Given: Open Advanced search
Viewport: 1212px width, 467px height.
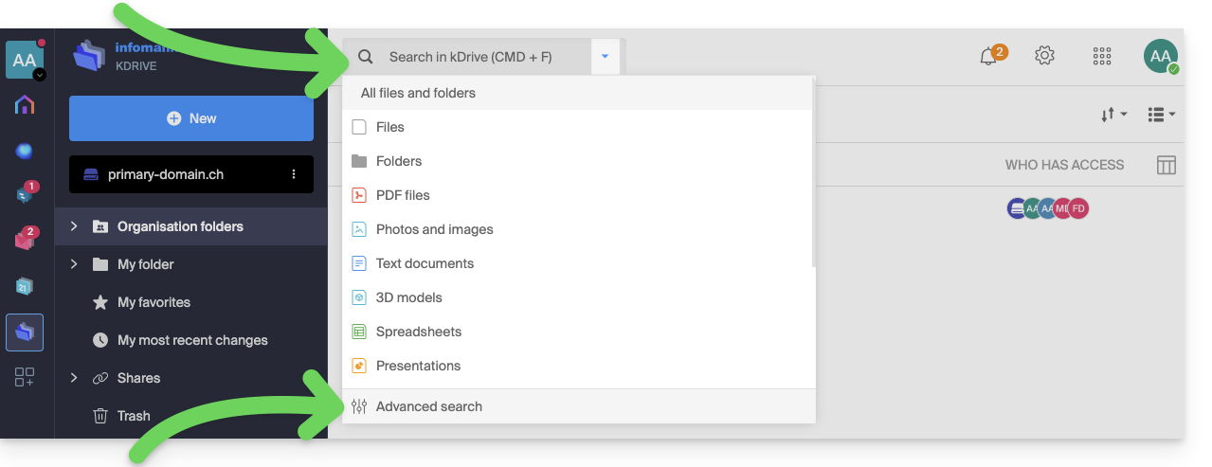Looking at the screenshot, I should pyautogui.click(x=428, y=406).
